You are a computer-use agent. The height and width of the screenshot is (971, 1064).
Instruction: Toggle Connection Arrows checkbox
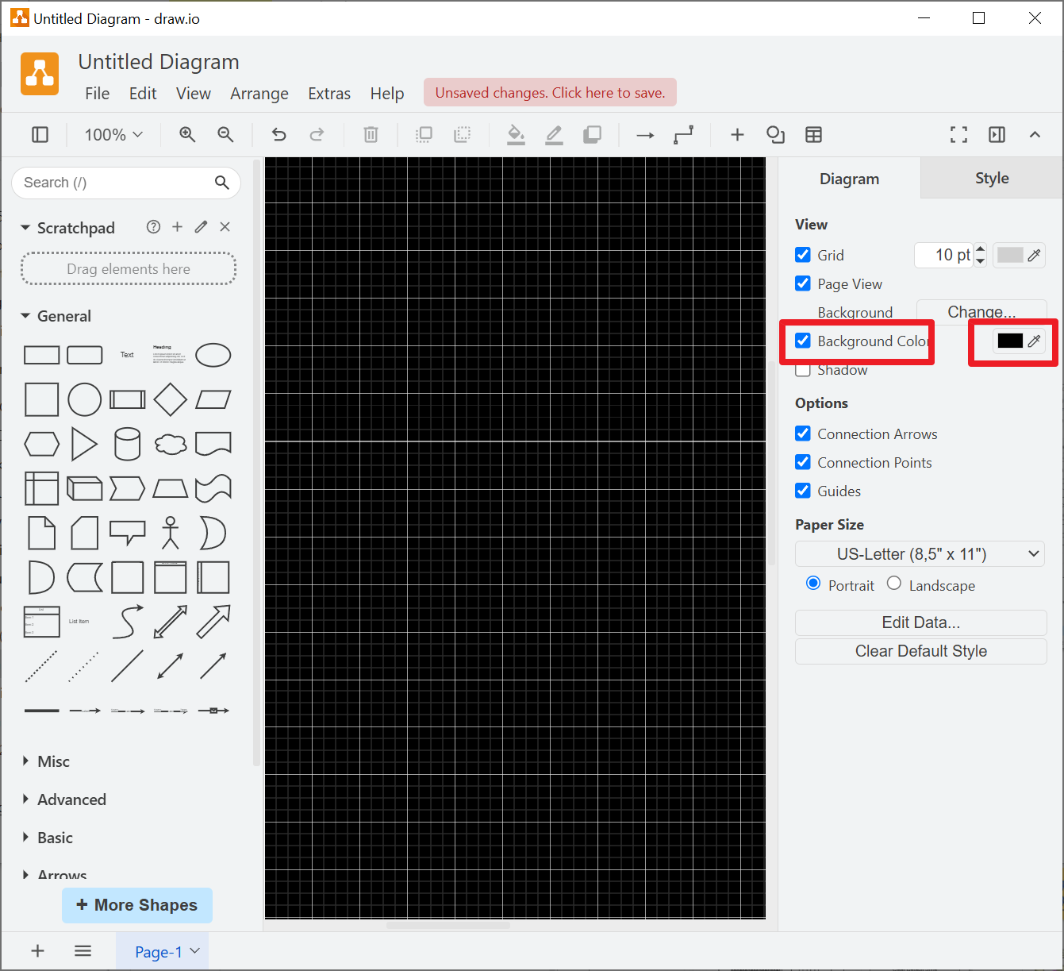click(x=803, y=433)
